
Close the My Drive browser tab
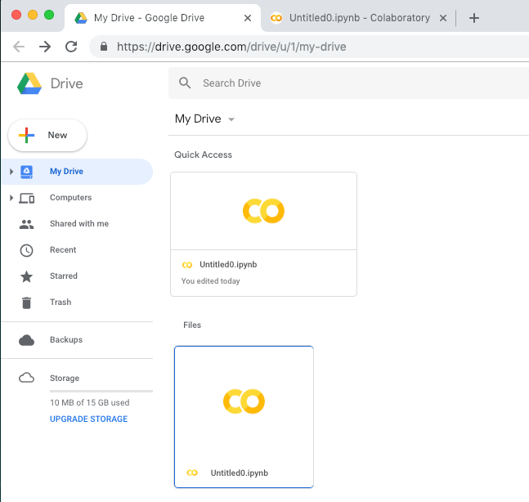point(248,18)
